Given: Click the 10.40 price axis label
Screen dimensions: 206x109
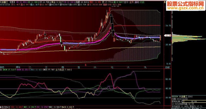Looking at the screenshot, I should tap(168, 45).
